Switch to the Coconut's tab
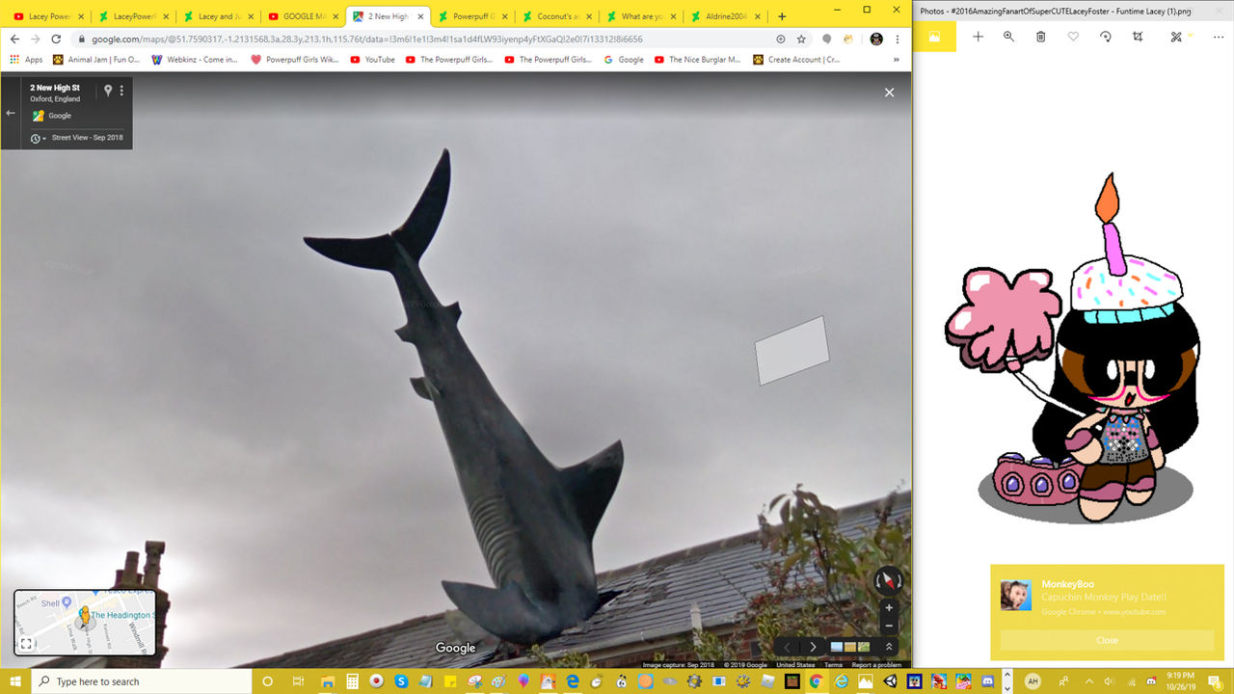The height and width of the screenshot is (694, 1234). [555, 16]
